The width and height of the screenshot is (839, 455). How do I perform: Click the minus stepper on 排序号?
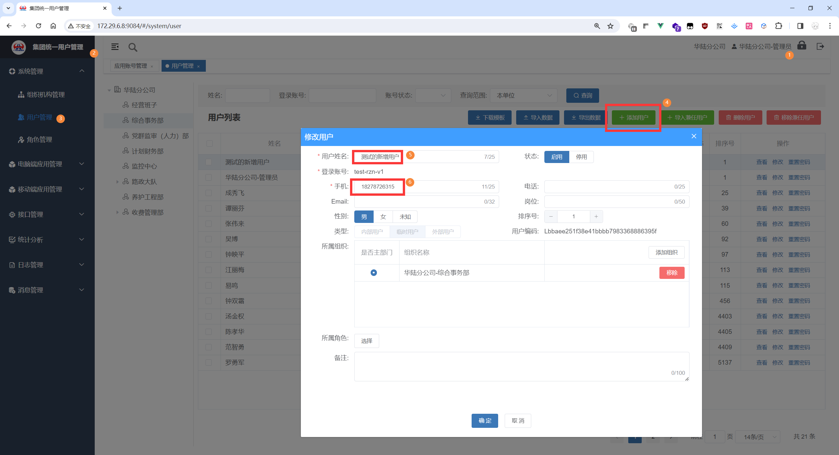pos(551,217)
